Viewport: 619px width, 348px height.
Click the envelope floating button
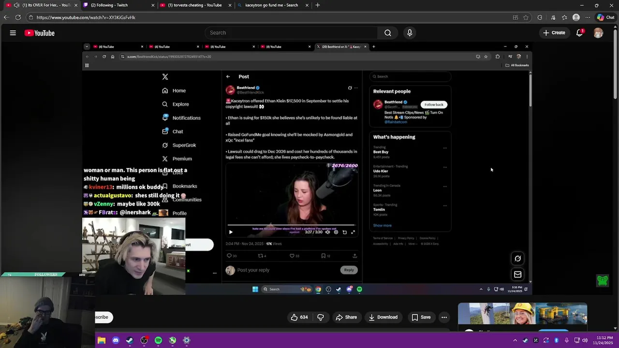pyautogui.click(x=517, y=275)
